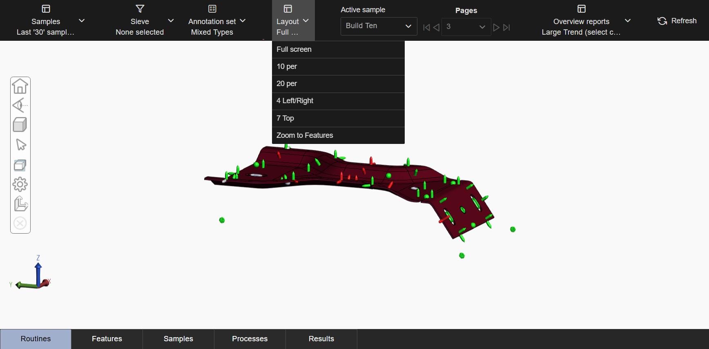Open the gear settings icon
The width and height of the screenshot is (709, 349).
(20, 184)
